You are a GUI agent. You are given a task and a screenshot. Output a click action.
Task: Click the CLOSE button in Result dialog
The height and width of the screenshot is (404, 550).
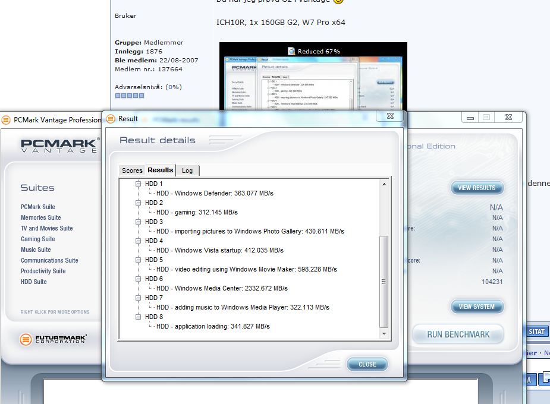click(x=367, y=364)
